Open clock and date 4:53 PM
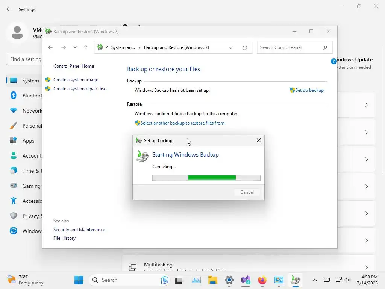Screen dimensions: 385x289 tap(367, 280)
